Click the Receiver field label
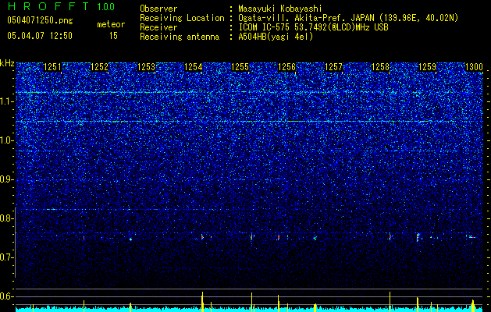The image size is (491, 312). tap(158, 27)
